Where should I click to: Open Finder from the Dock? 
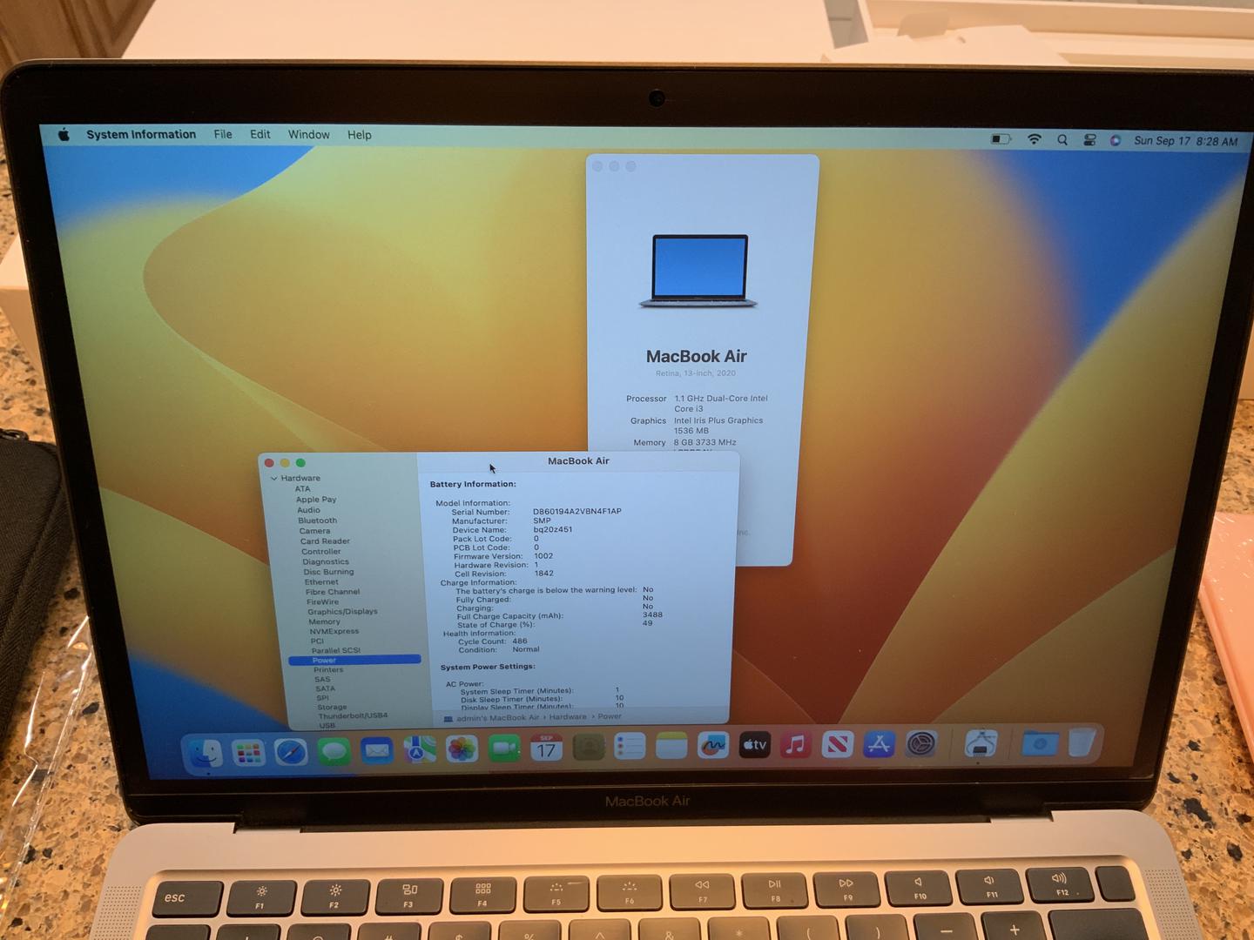click(x=206, y=753)
